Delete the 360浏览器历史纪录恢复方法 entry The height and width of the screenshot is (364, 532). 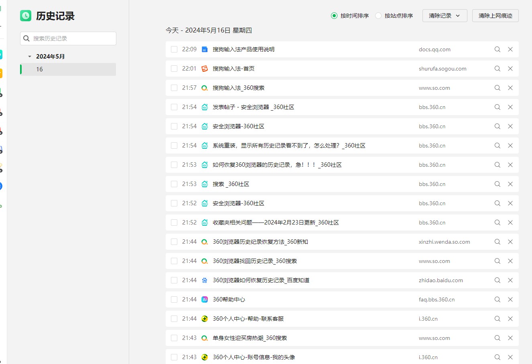(x=510, y=242)
